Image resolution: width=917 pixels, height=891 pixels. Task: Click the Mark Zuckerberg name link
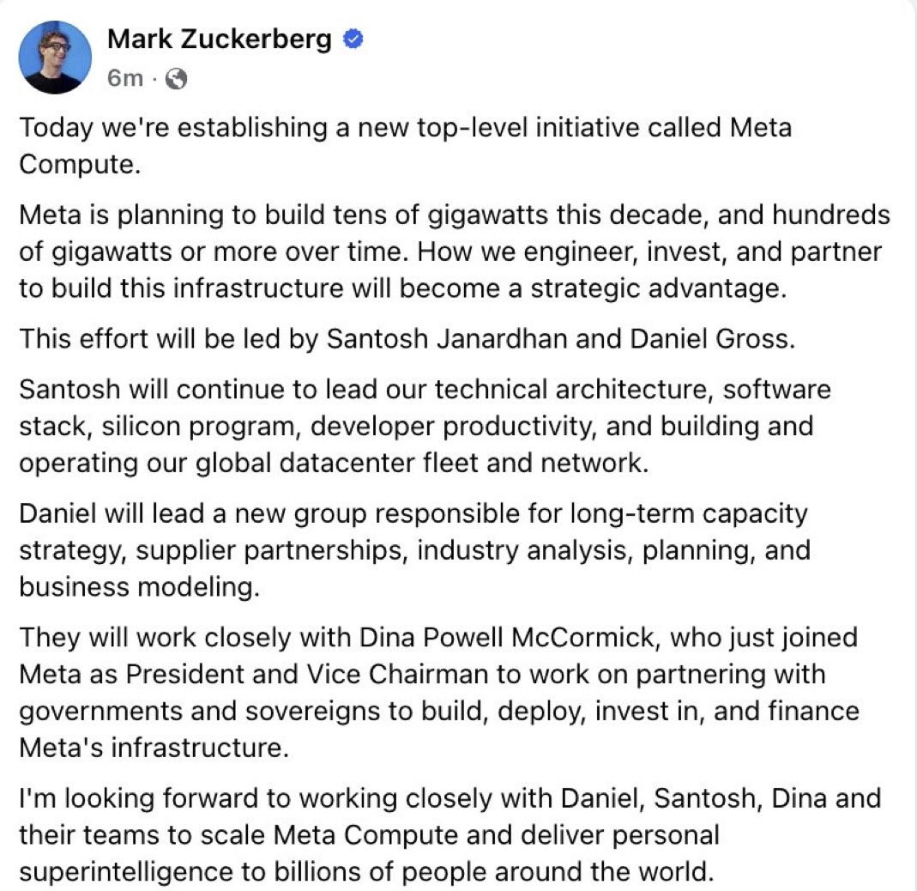(x=220, y=39)
